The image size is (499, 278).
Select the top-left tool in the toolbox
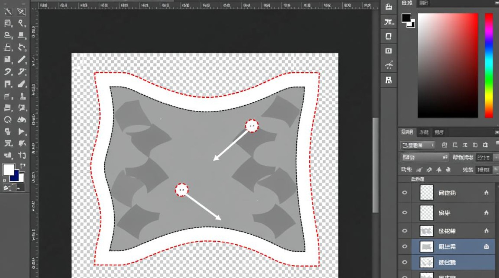click(x=8, y=11)
